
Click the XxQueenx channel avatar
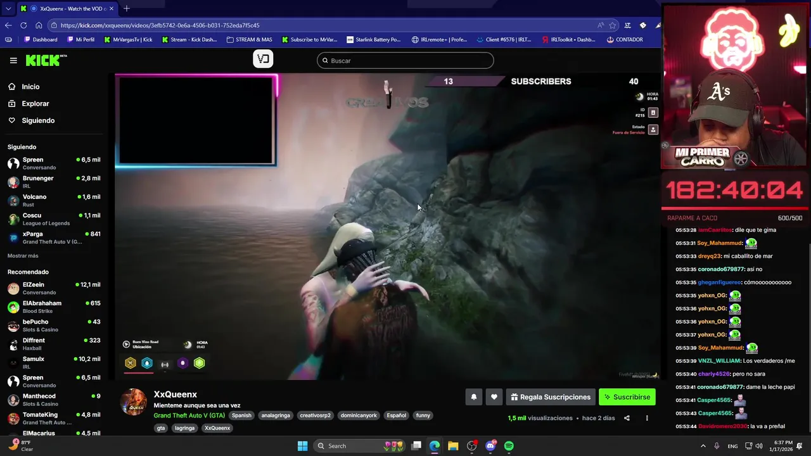[134, 403]
